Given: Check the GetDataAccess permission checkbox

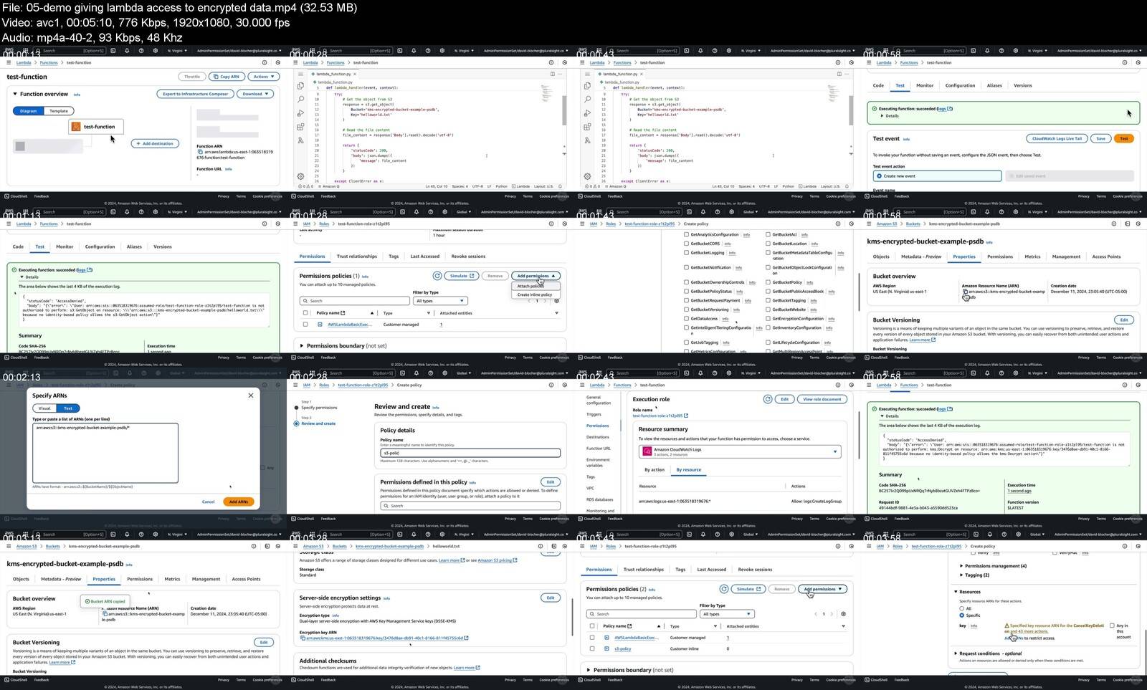Looking at the screenshot, I should pyautogui.click(x=686, y=319).
